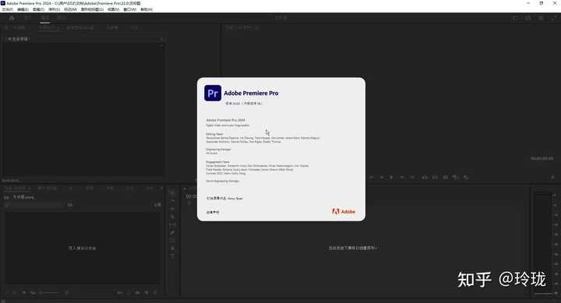Adjust the Project panel thumbnail zoom slider
The height and width of the screenshot is (303, 561).
click(50, 293)
